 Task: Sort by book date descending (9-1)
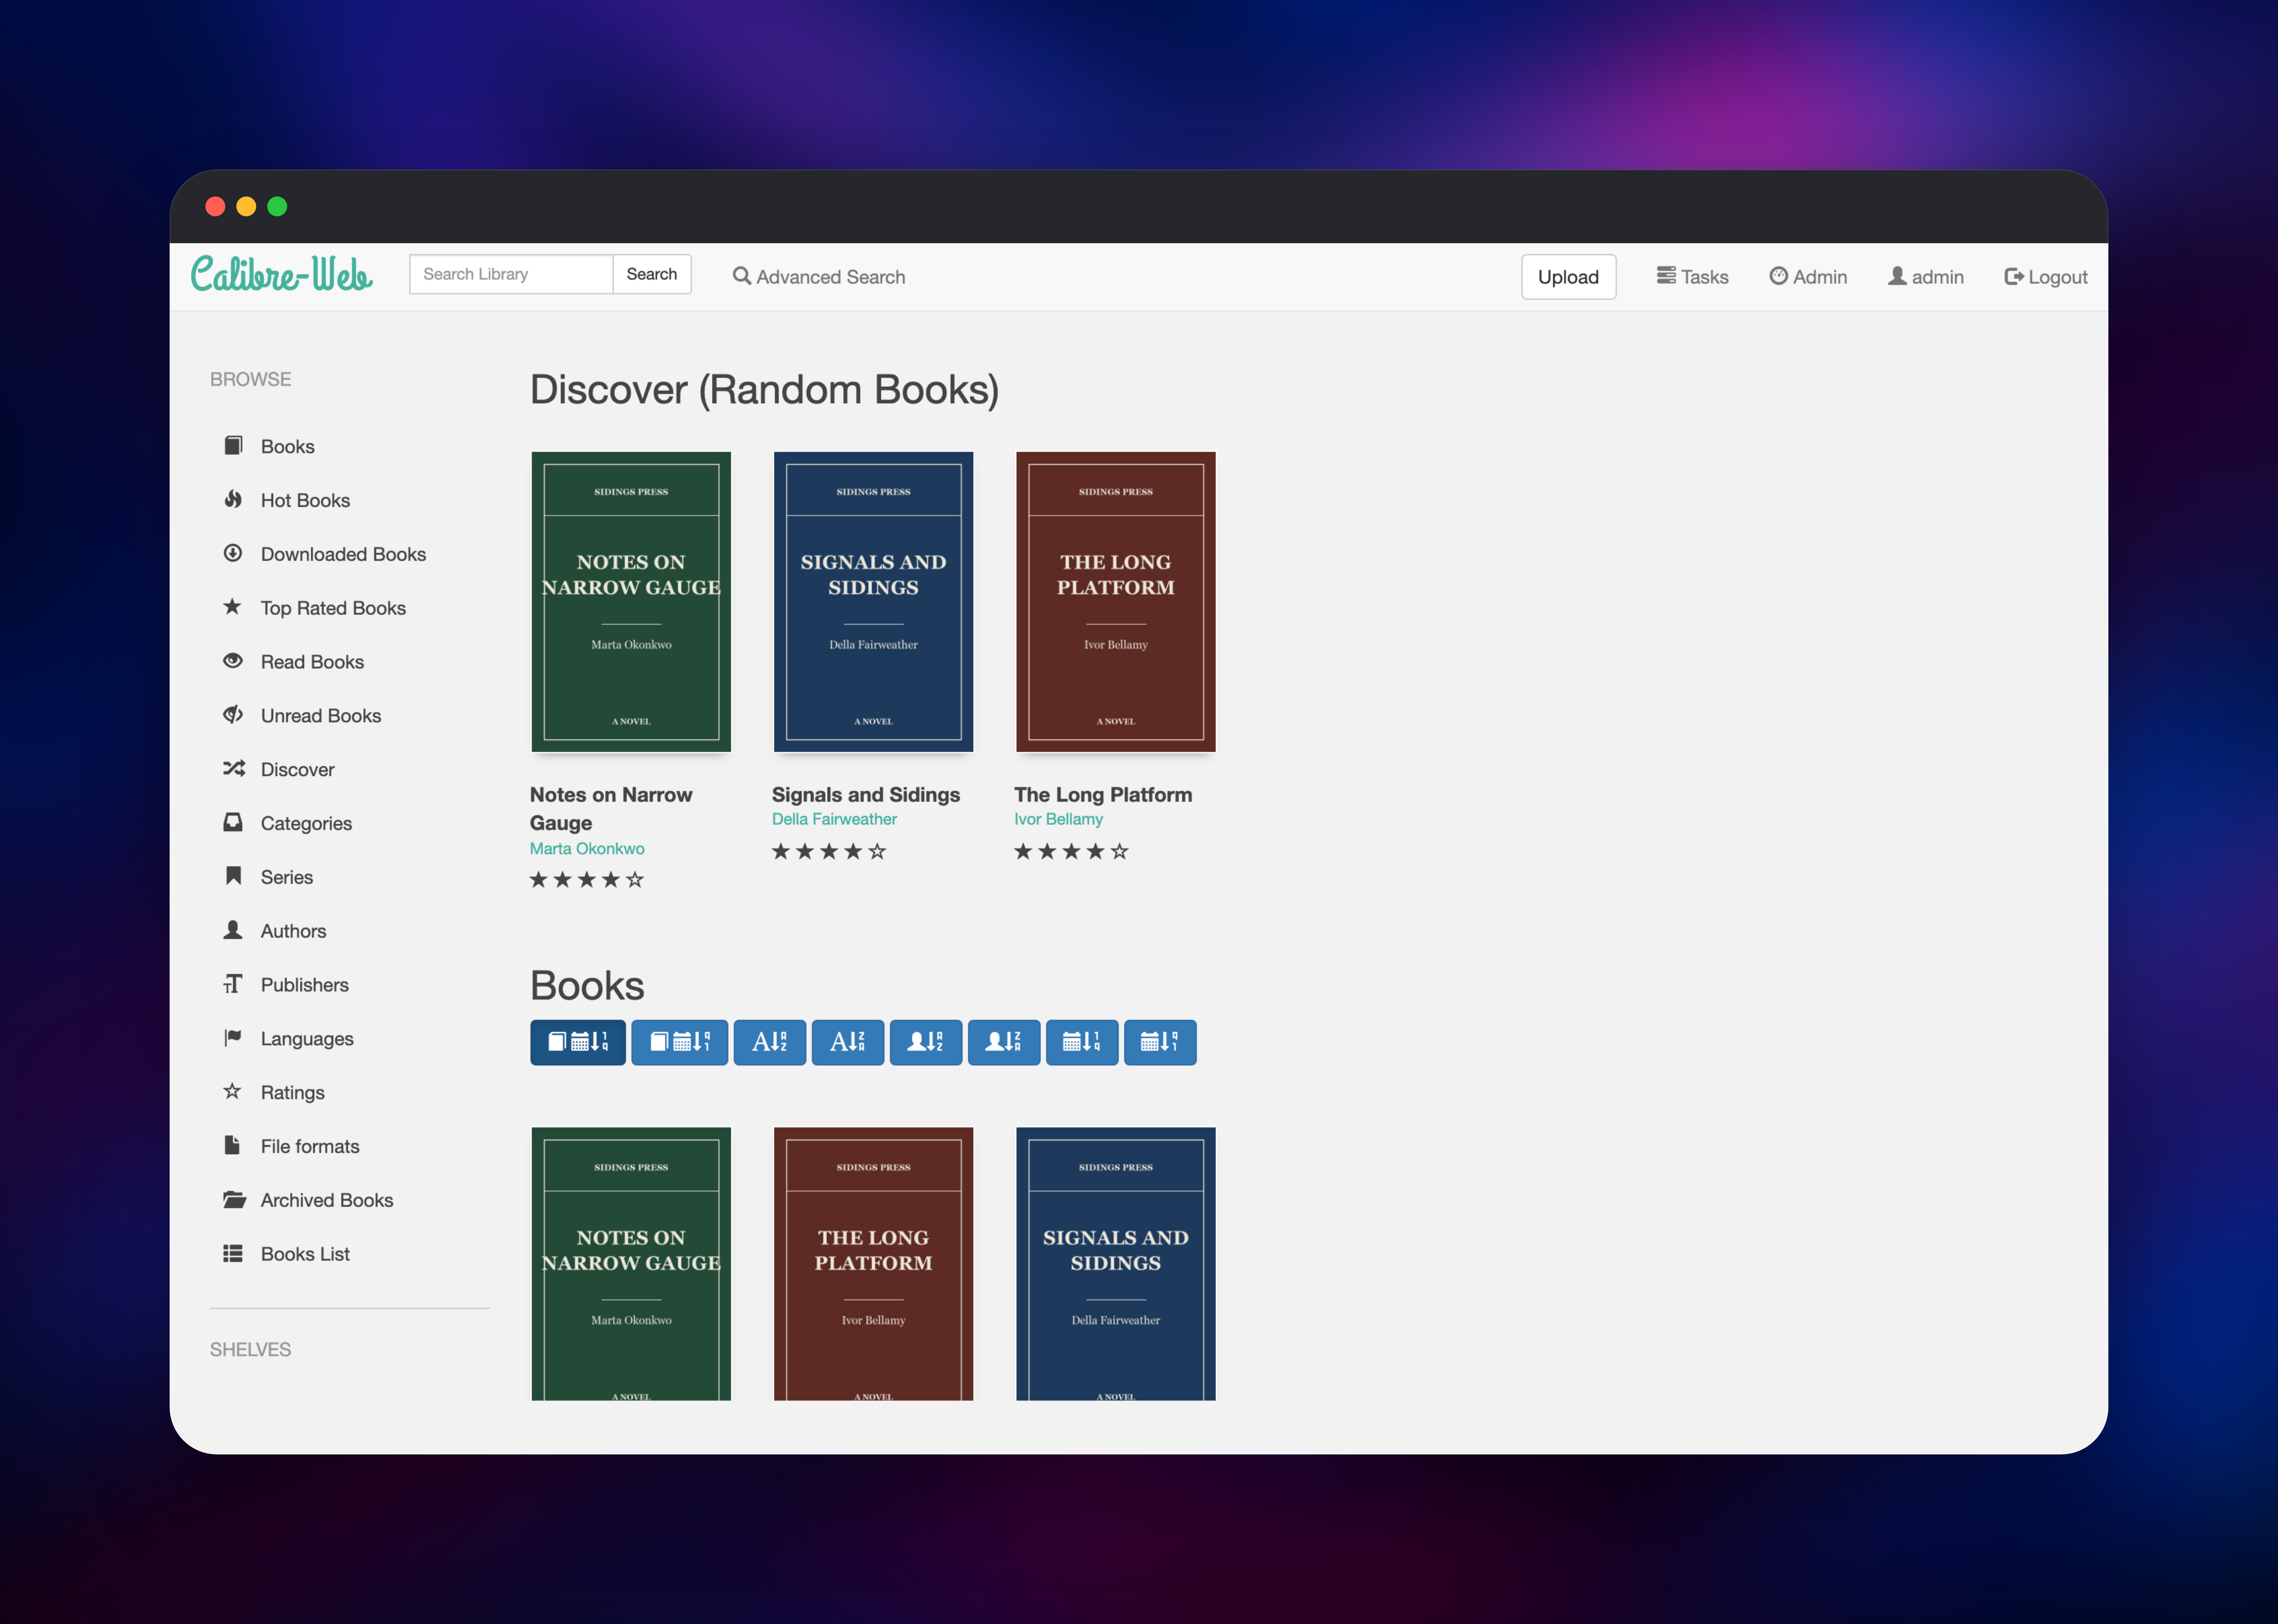click(x=679, y=1042)
